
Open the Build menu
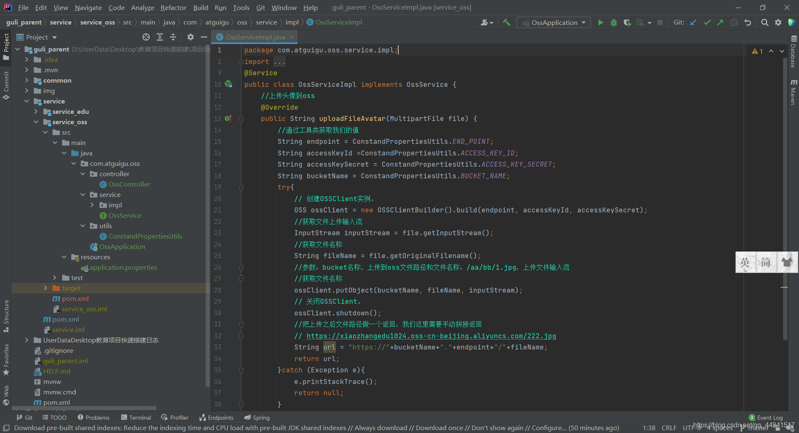tap(201, 7)
